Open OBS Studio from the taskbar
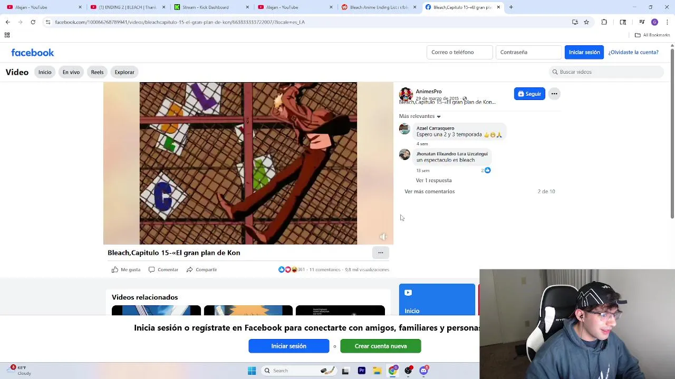 tap(408, 371)
